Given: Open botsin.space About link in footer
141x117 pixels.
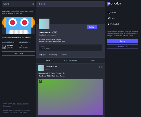Looking at the screenshot, I should [x=14, y=104].
